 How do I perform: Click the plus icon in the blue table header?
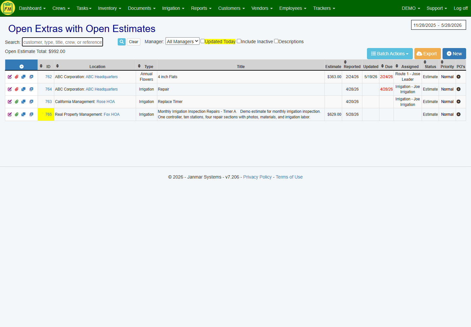pyautogui.click(x=22, y=66)
